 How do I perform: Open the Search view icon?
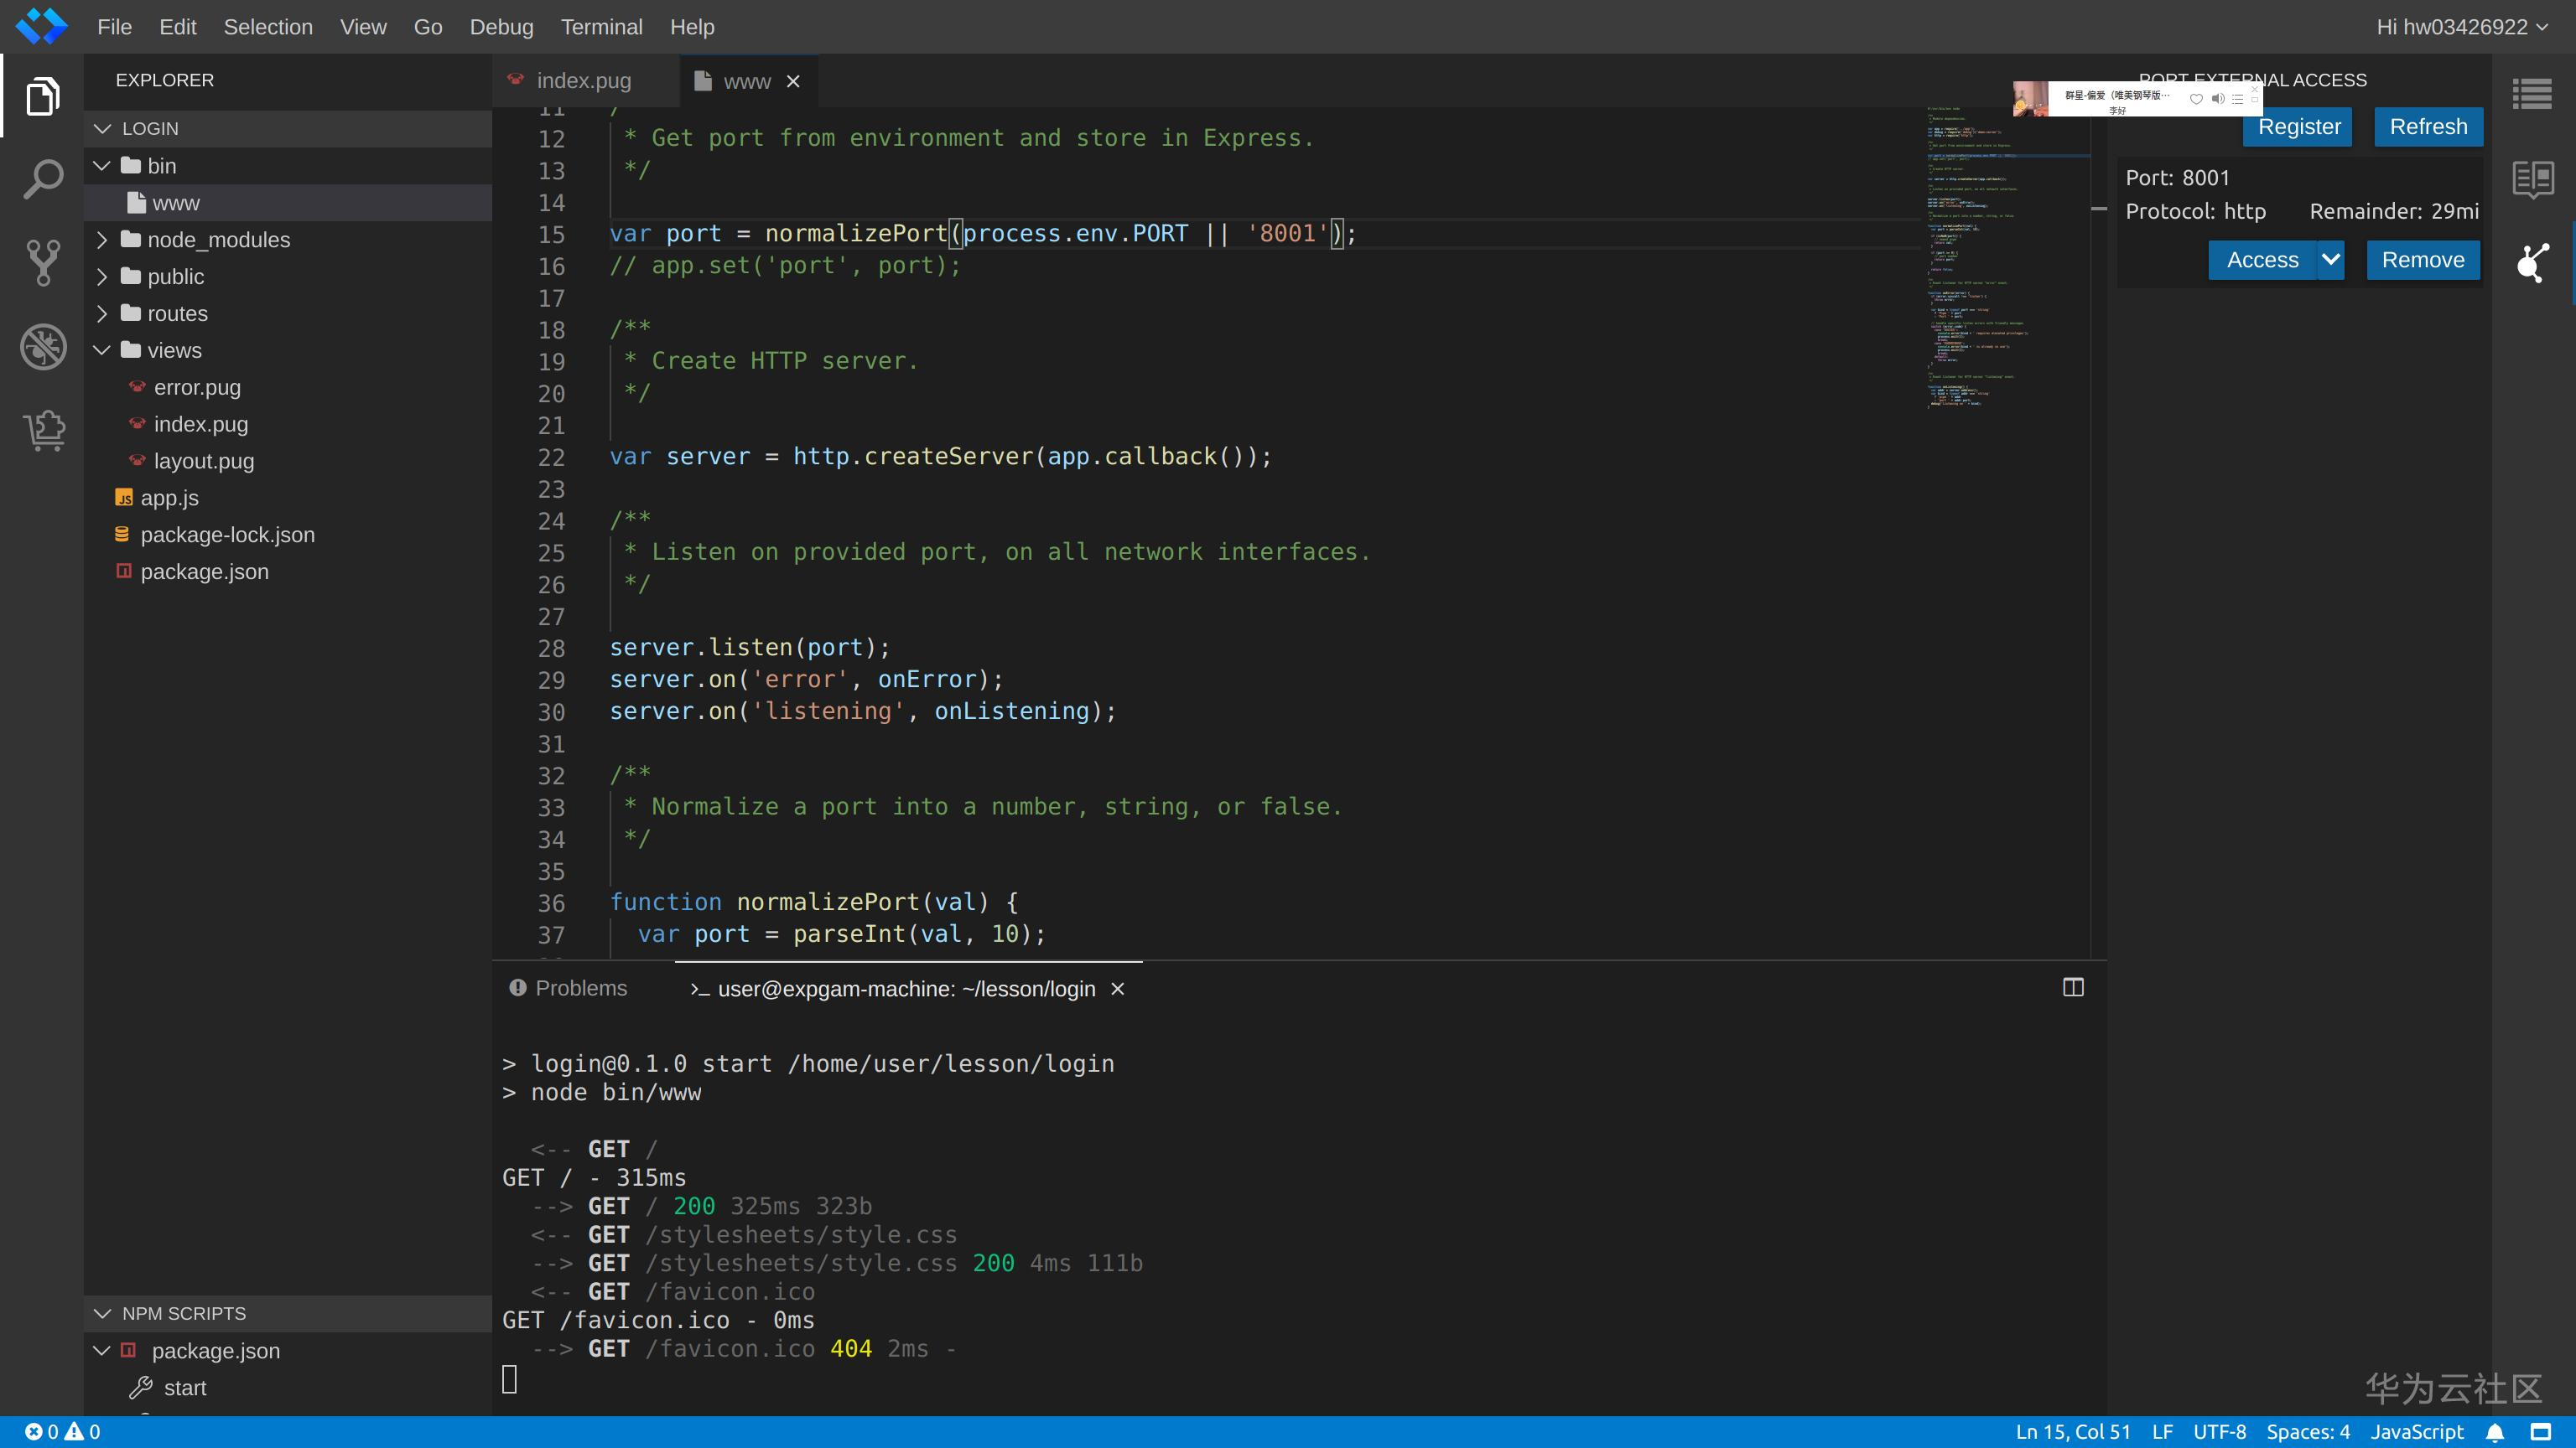point(42,178)
